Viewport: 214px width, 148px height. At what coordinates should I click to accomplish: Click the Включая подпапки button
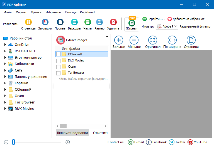(72, 133)
